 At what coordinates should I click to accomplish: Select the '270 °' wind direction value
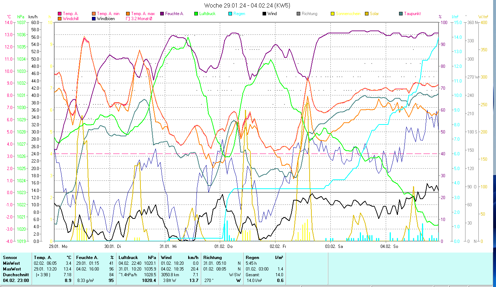click(x=209, y=281)
